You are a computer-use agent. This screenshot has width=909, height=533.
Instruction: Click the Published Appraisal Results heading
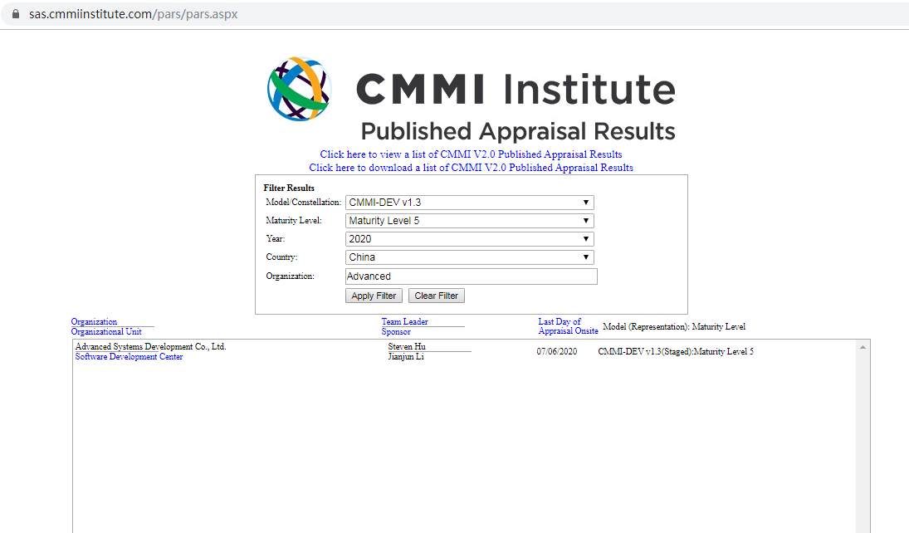click(x=517, y=131)
